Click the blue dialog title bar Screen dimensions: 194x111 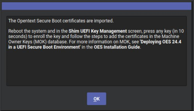97,7
